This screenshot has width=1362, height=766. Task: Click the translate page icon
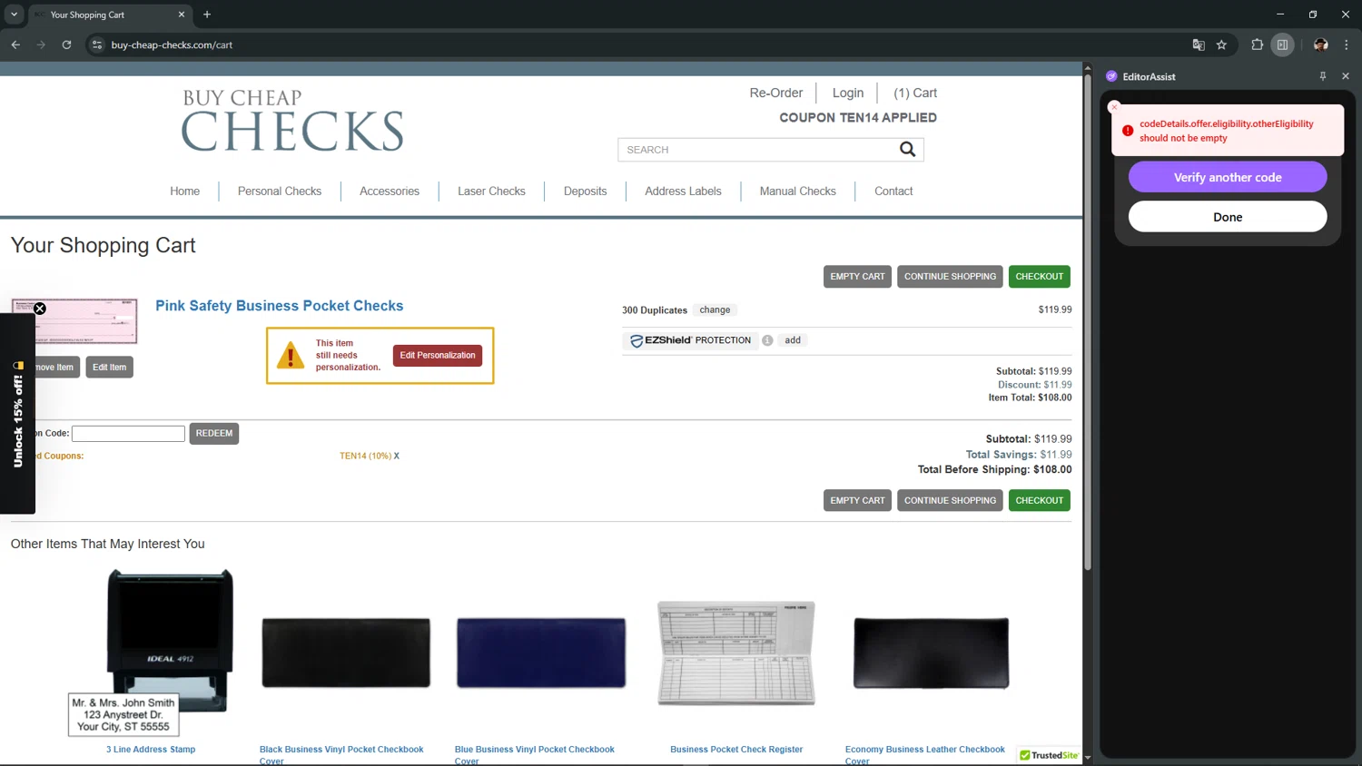tap(1199, 44)
